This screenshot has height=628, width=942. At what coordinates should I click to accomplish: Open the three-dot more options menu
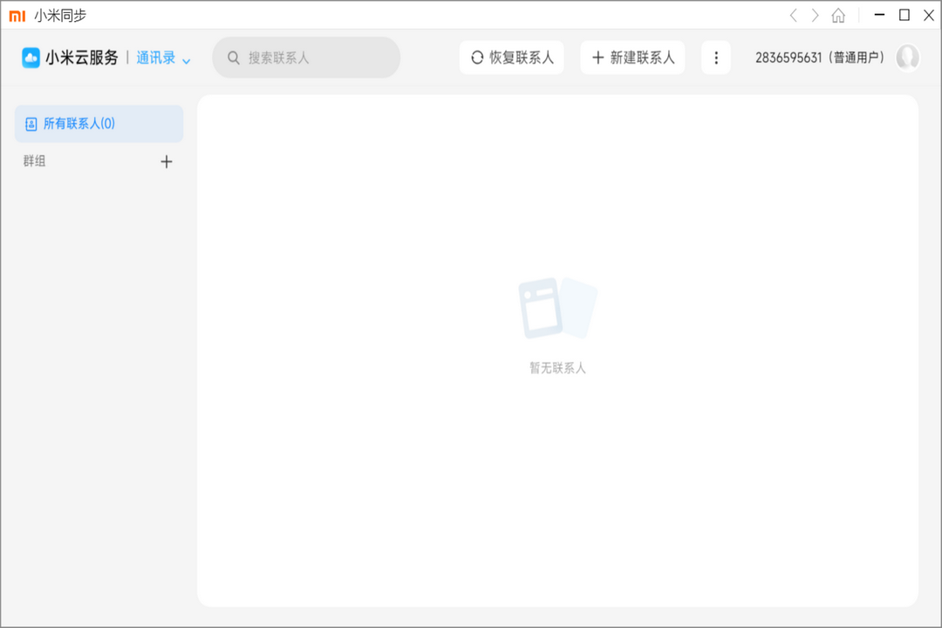[715, 57]
